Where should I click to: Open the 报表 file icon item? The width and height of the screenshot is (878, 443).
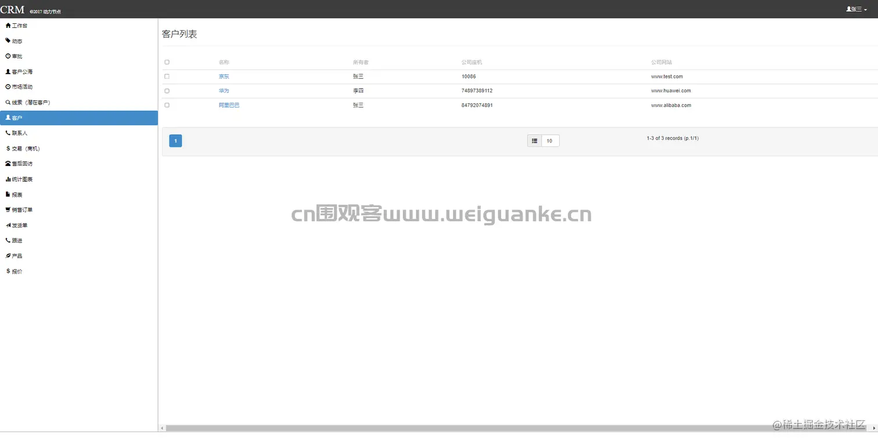coord(14,195)
